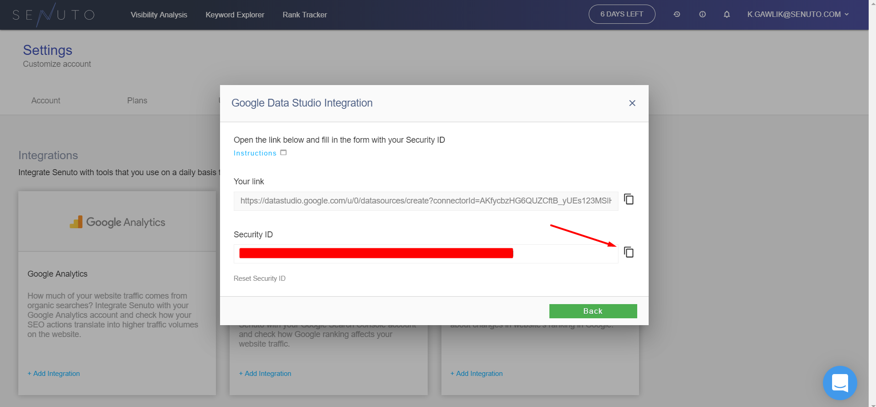876x407 pixels.
Task: Open the Instructions link
Action: click(255, 153)
